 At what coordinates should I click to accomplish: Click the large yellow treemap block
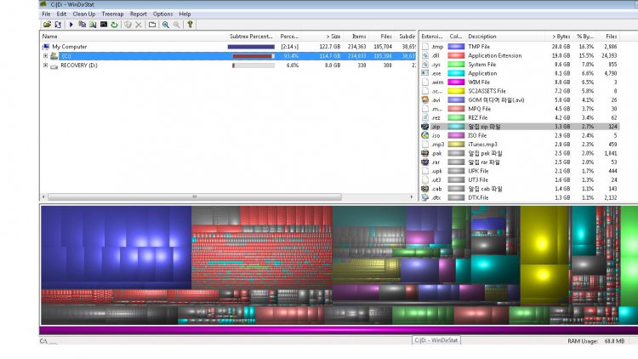coord(544,236)
